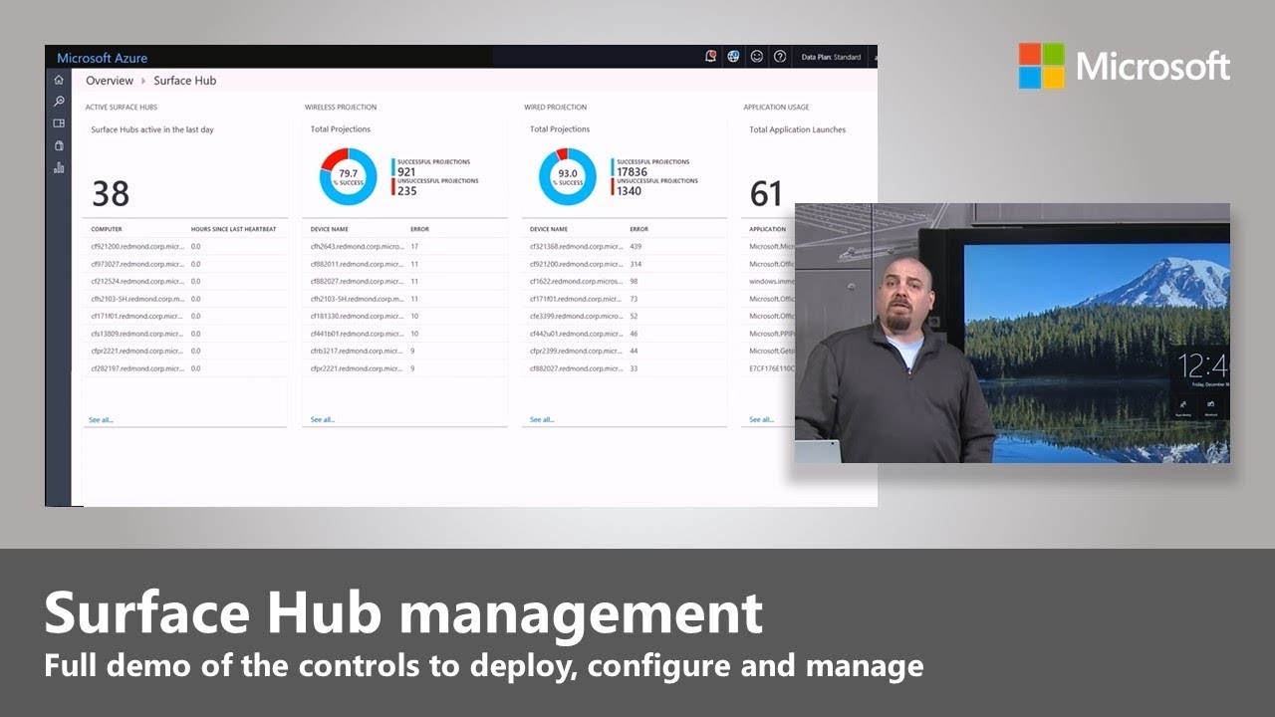Open the notifications bell icon
The width and height of the screenshot is (1275, 717).
(x=710, y=57)
